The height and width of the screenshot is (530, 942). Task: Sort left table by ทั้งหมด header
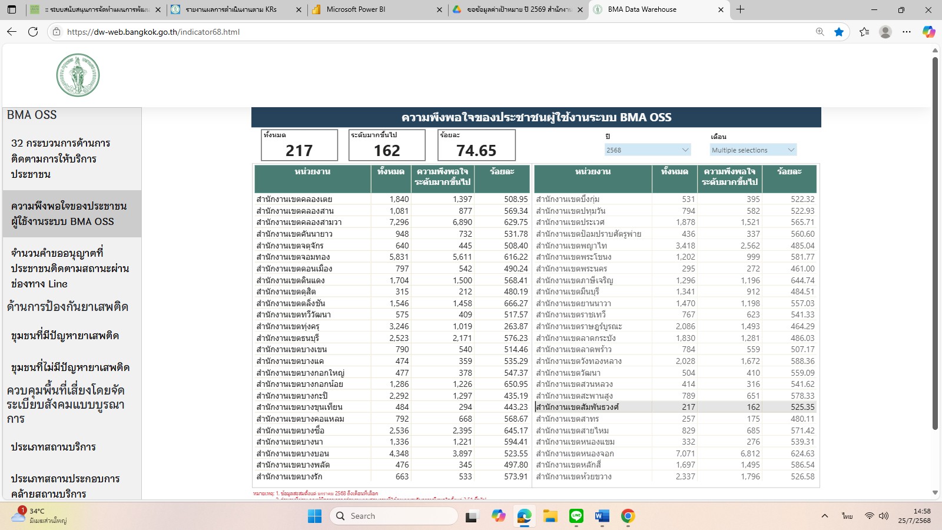[x=391, y=179]
